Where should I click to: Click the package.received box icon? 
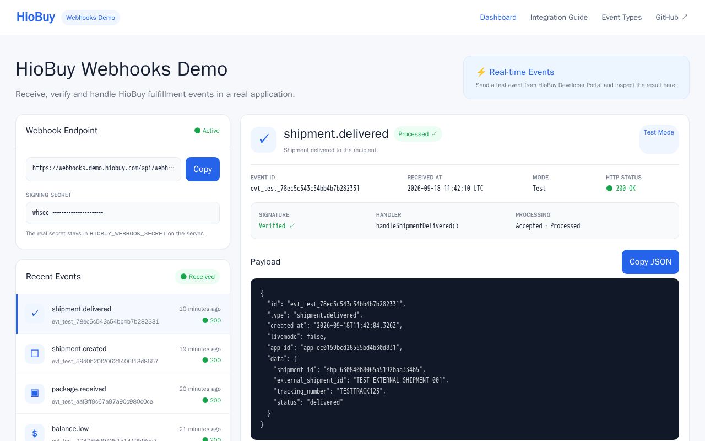[35, 394]
